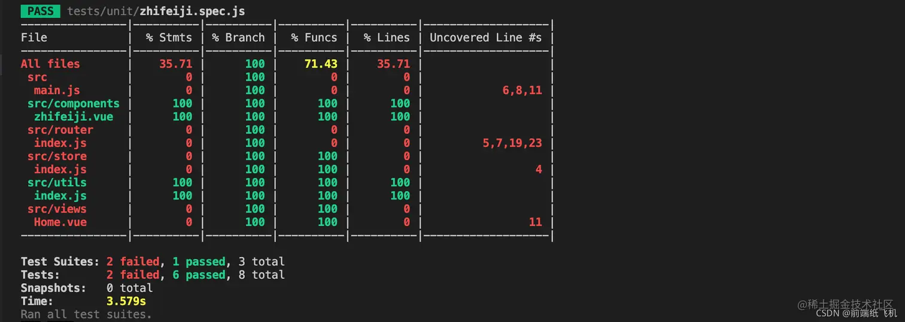This screenshot has width=905, height=322.
Task: Click src/router 0 functions value
Action: coord(334,130)
